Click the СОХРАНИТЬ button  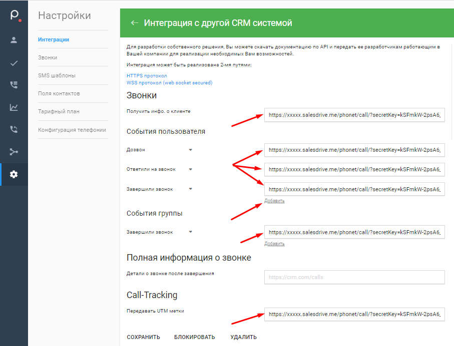pyautogui.click(x=143, y=337)
